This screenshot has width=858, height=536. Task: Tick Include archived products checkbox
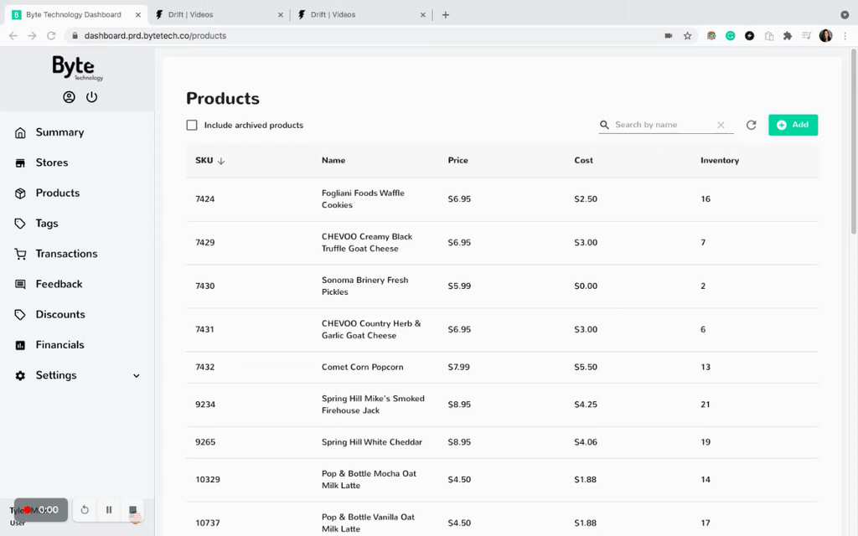click(x=192, y=126)
